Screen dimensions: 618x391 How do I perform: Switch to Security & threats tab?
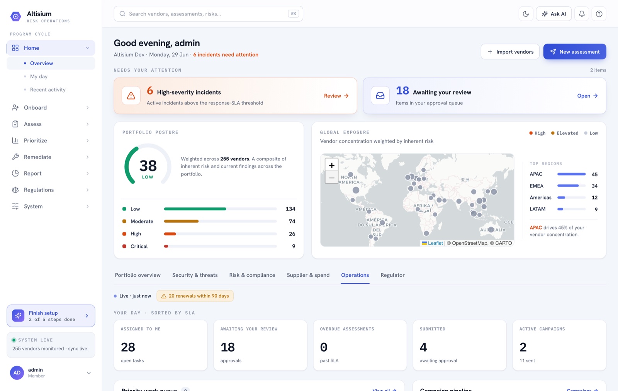click(195, 275)
